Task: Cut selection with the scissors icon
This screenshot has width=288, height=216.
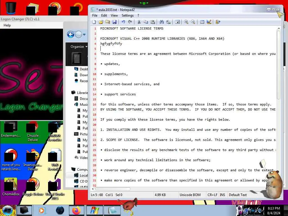Action: [139, 22]
